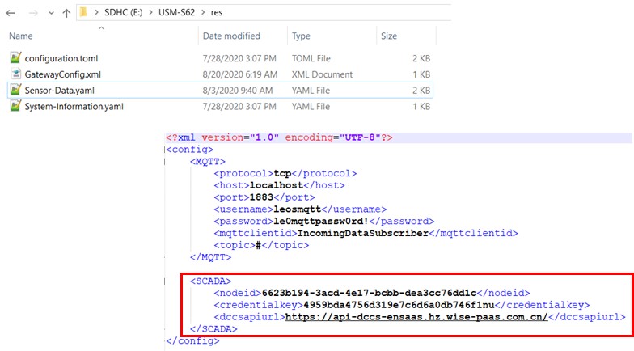Select the GatewayConfig.xml file name
The width and height of the screenshot is (634, 351).
point(63,74)
